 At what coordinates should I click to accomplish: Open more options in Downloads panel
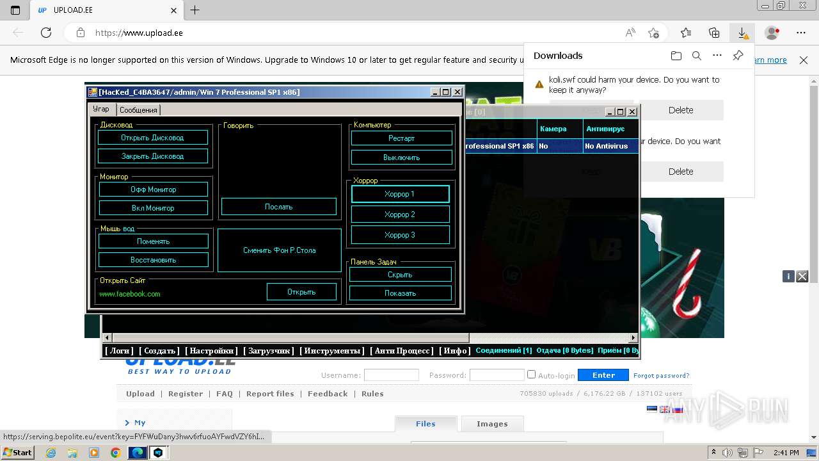[x=717, y=56]
